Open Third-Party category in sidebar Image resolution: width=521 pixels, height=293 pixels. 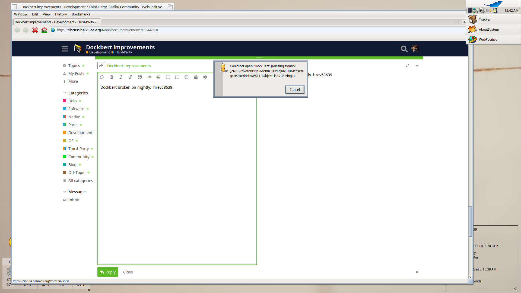pyautogui.click(x=78, y=149)
